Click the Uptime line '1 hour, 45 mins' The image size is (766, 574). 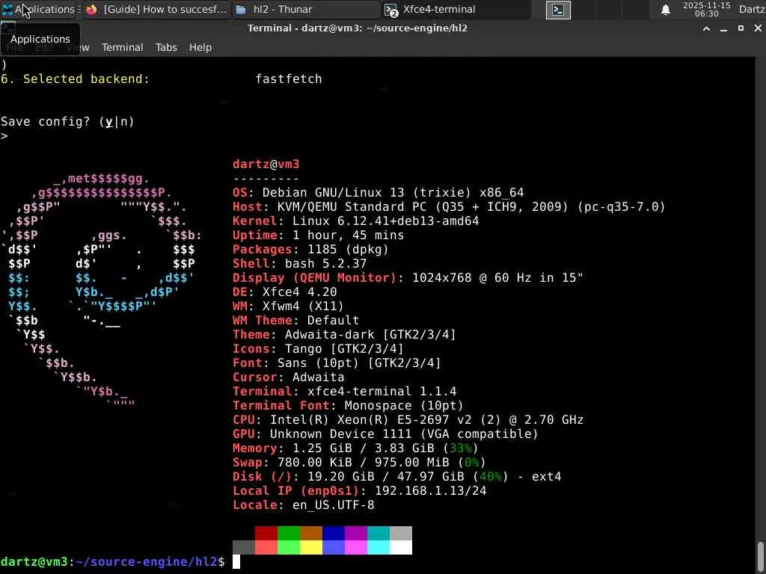318,235
